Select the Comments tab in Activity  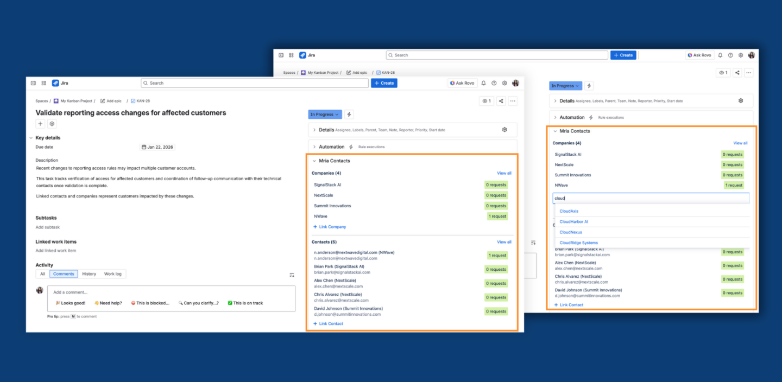point(63,273)
